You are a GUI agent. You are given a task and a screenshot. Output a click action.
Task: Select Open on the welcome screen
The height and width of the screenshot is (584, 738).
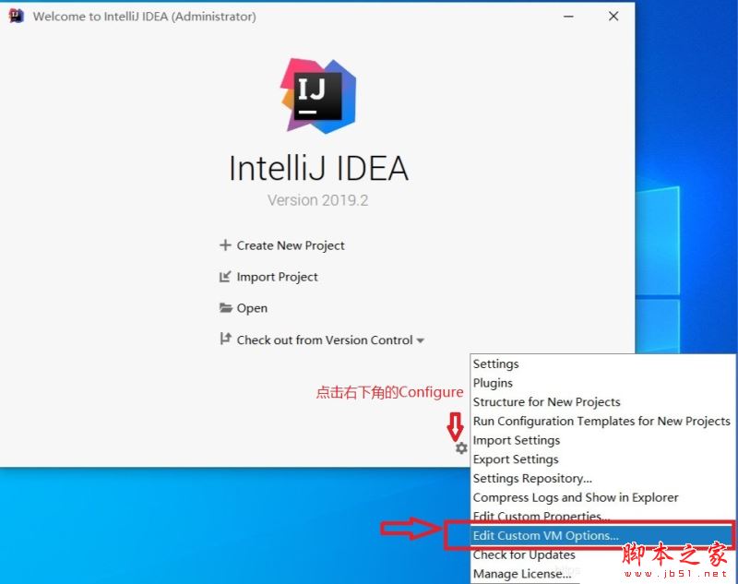tap(252, 308)
